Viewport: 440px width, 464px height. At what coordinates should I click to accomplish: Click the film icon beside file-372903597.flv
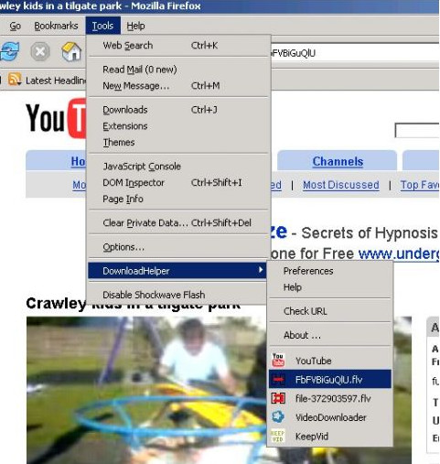[x=278, y=398]
